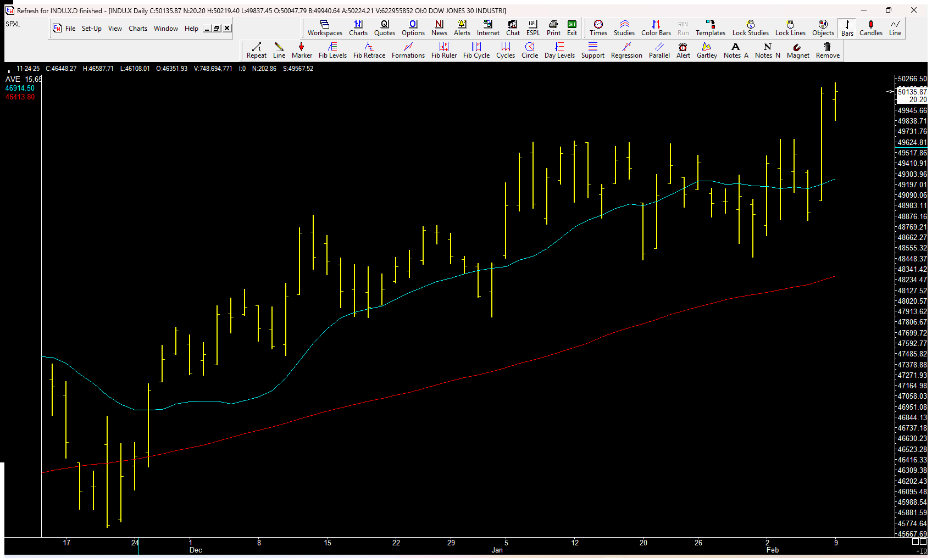The height and width of the screenshot is (558, 932).
Task: Open the Set-Up menu
Action: (91, 29)
